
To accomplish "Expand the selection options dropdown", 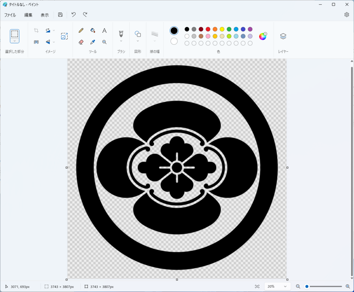I will click(14, 41).
